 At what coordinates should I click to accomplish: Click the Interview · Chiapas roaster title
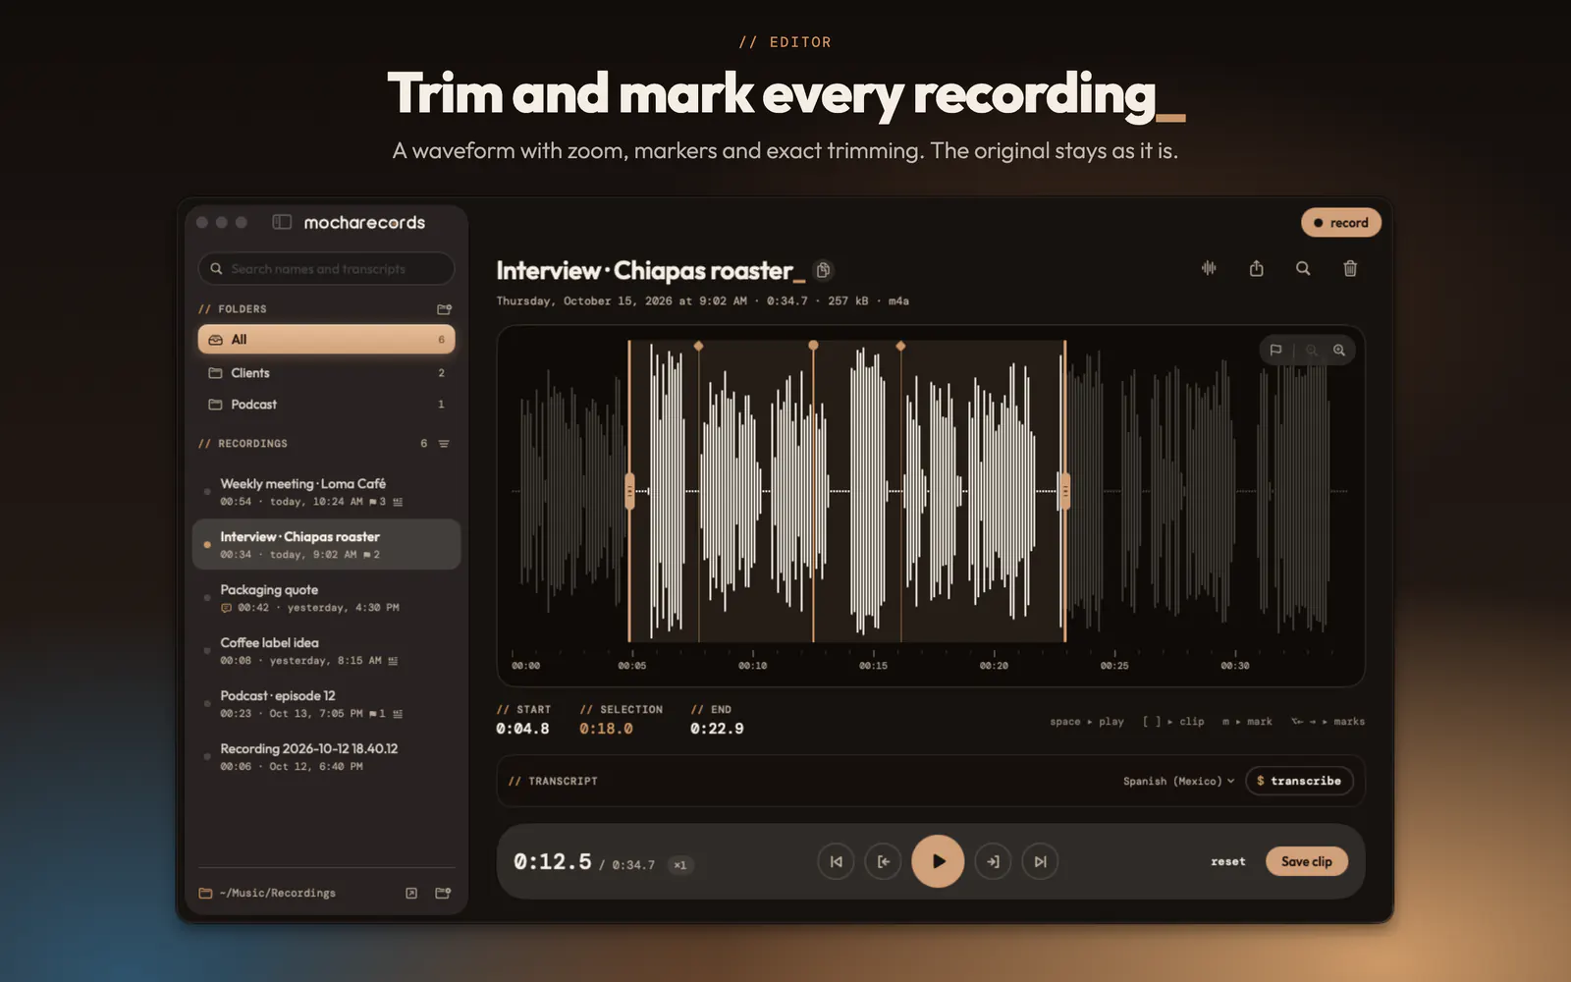pos(644,270)
